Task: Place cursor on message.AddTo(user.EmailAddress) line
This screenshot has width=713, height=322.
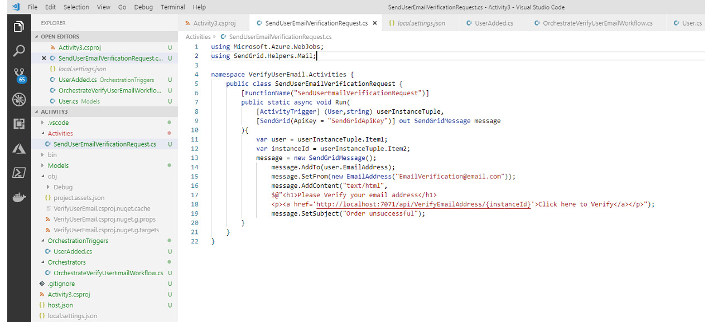Action: click(333, 167)
